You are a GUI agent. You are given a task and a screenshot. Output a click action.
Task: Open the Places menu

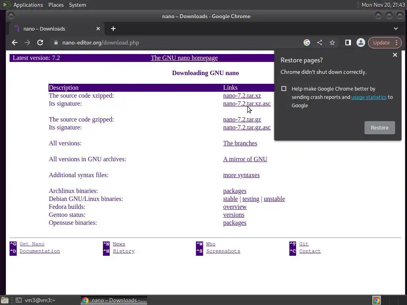[56, 5]
